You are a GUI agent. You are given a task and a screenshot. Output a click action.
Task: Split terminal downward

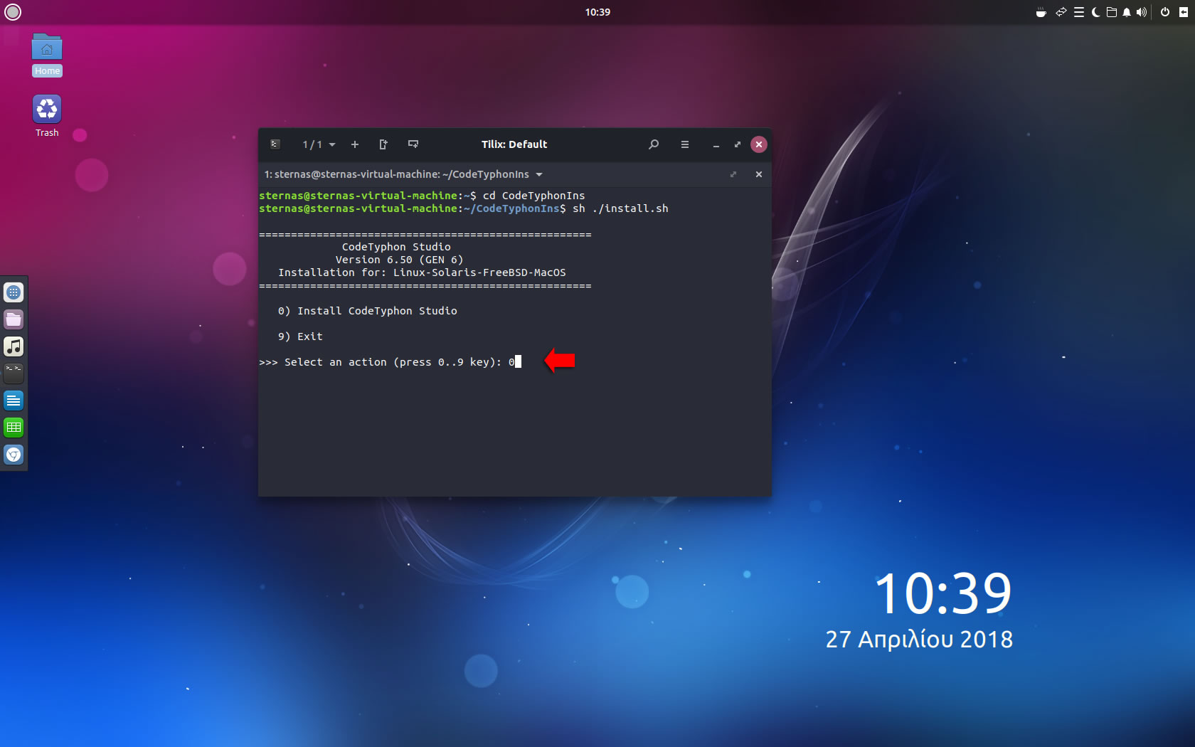[413, 144]
